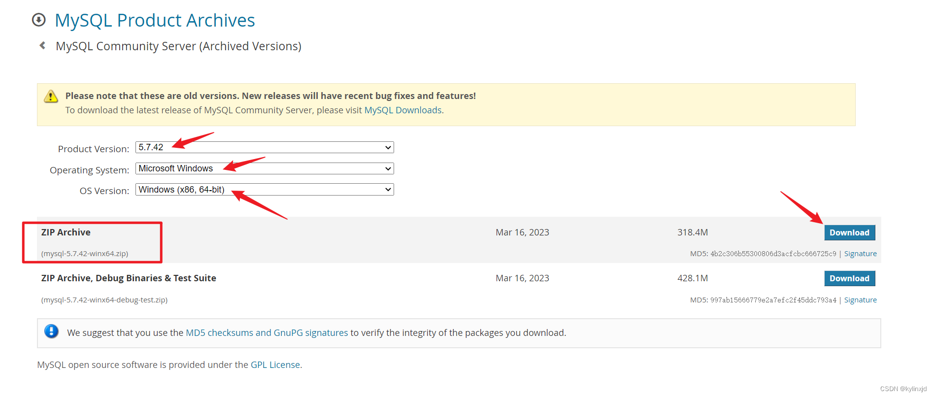This screenshot has width=934, height=397.
Task: Visit the MySQL Downloads link in the notice
Action: point(403,110)
